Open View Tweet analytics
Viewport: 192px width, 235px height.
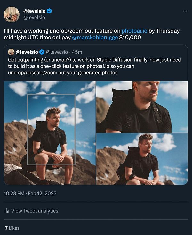pyautogui.click(x=35, y=211)
